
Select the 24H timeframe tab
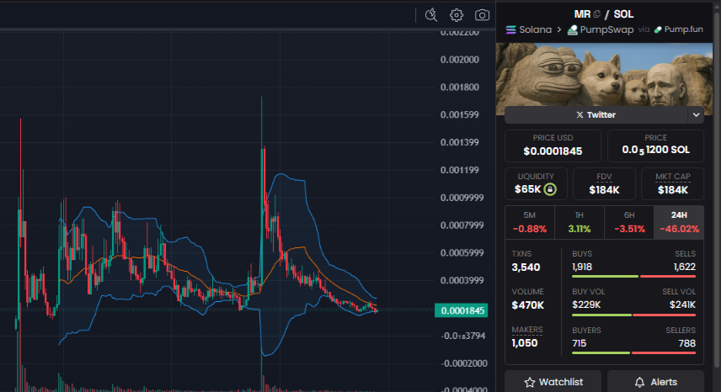(x=679, y=223)
